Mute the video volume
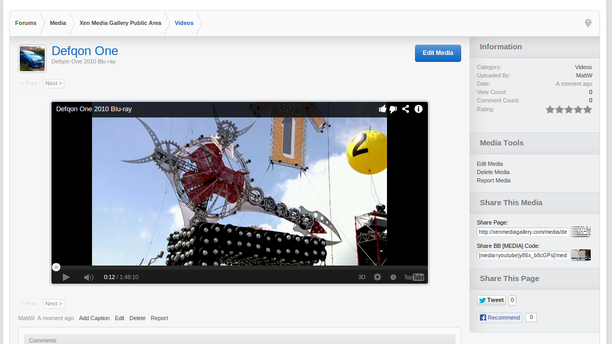 pos(88,277)
